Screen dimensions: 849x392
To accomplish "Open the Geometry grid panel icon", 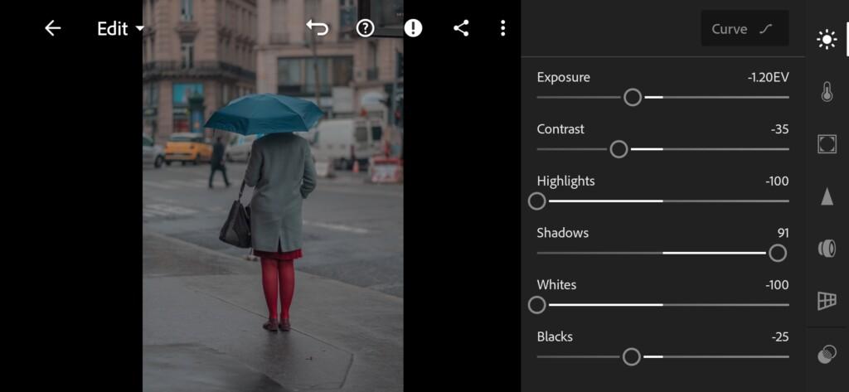I will [x=827, y=301].
